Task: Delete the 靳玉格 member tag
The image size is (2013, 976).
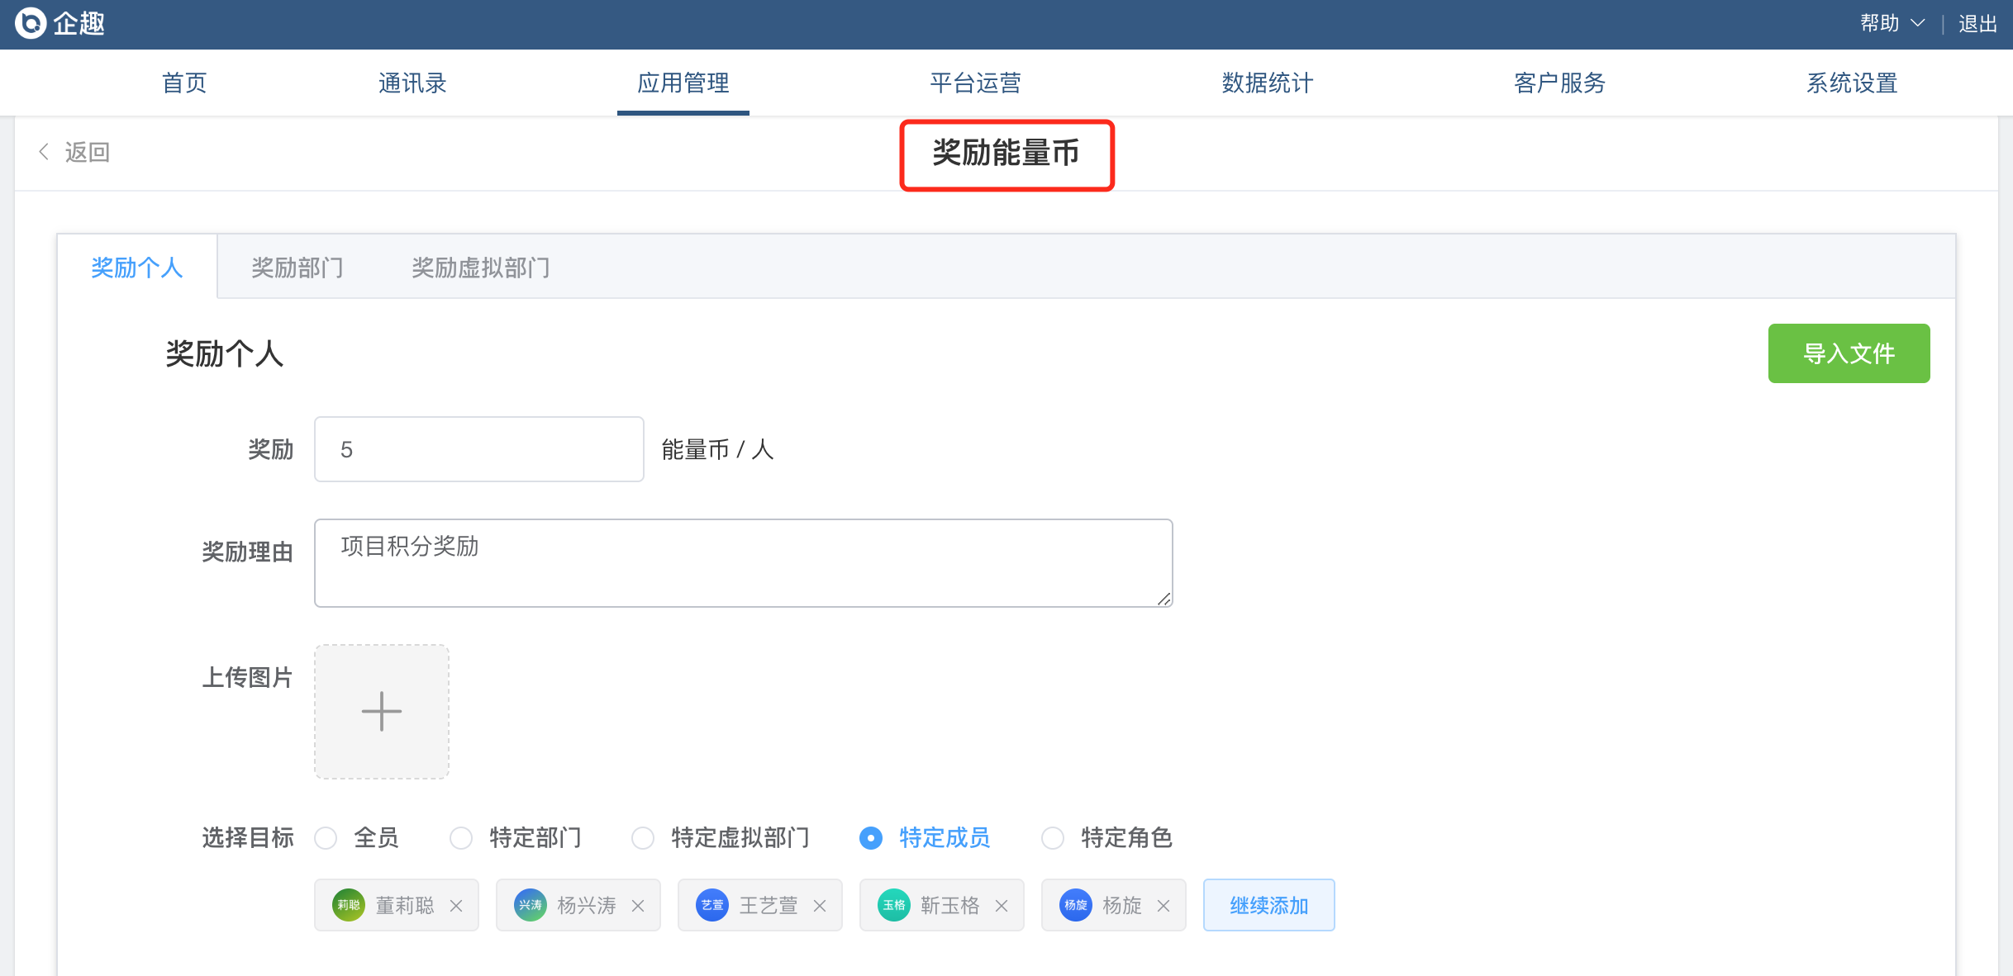Action: click(1002, 906)
